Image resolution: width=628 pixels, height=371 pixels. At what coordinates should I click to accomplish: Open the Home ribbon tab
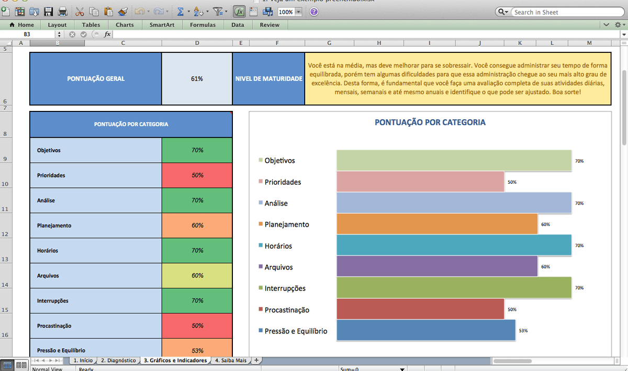(x=22, y=25)
